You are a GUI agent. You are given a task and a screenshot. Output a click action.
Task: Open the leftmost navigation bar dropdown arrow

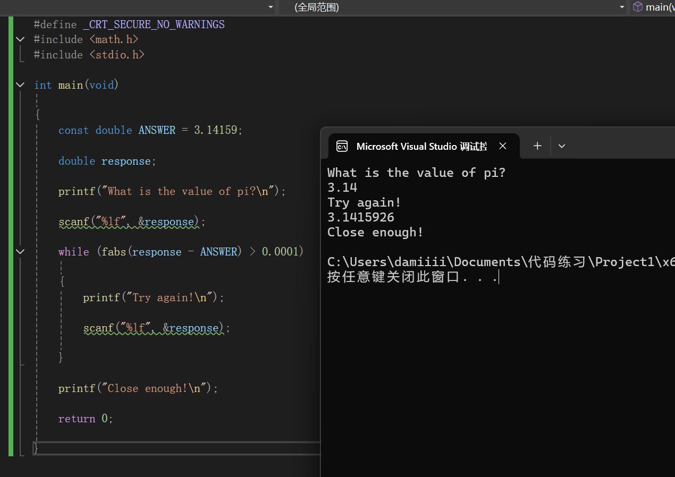(x=271, y=7)
